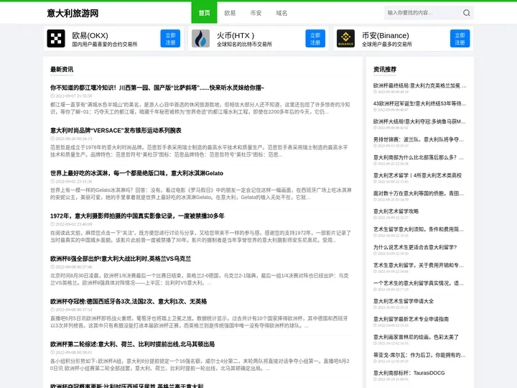Open the 域名 menu item
Screen dimensions: 517x388
(x=281, y=13)
